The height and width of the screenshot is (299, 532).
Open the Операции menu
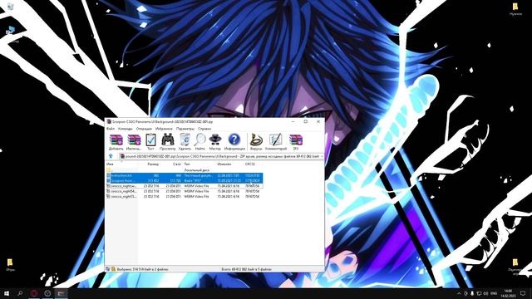144,129
